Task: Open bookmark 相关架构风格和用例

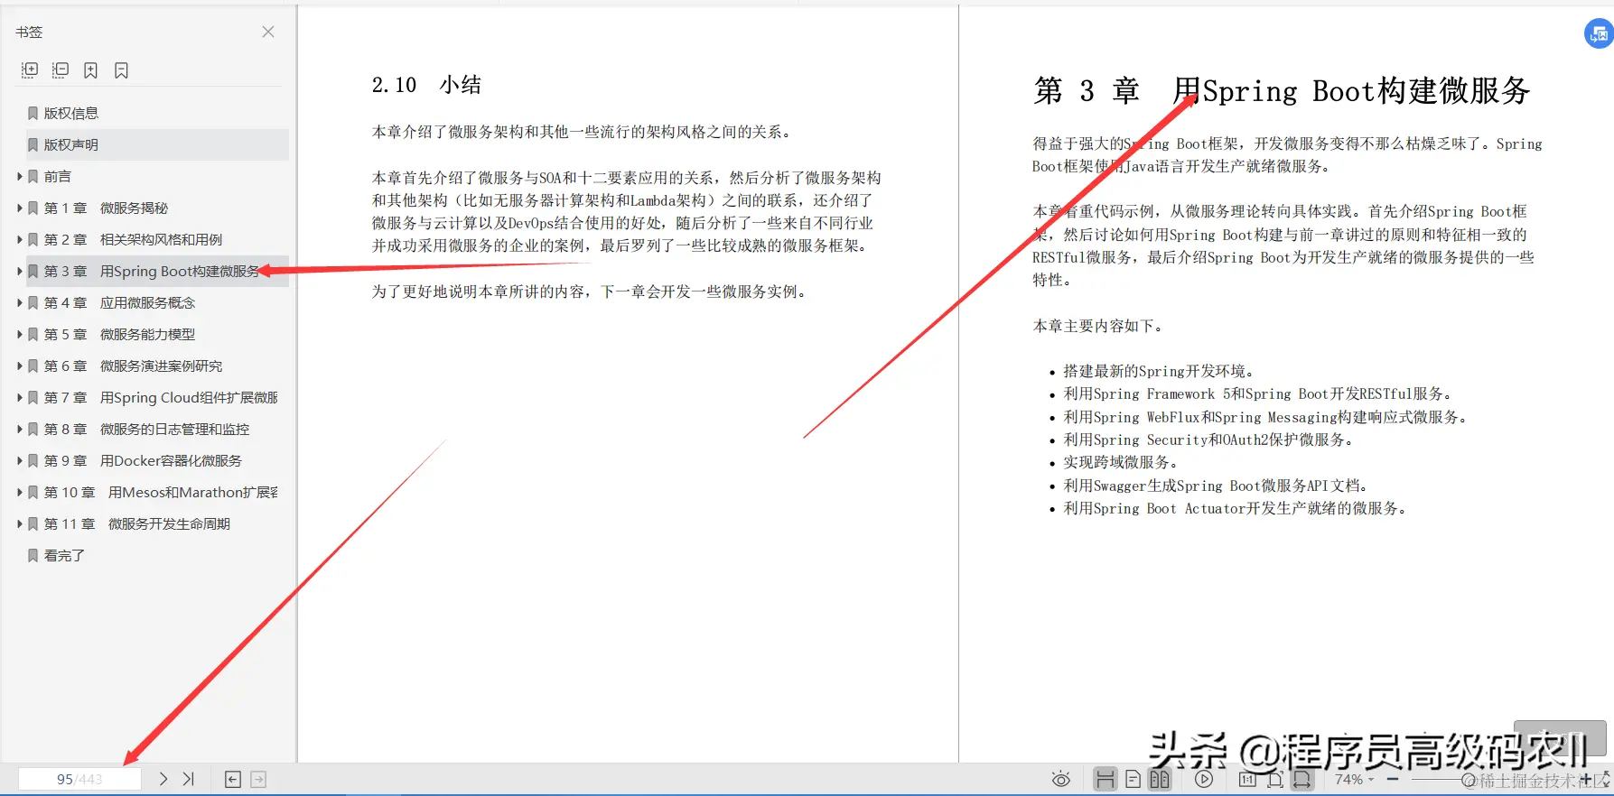Action: (161, 239)
